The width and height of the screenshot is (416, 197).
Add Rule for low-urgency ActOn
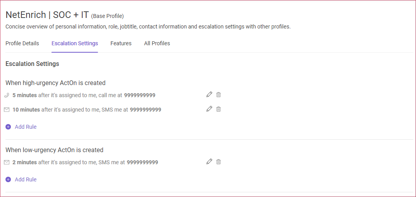pos(26,179)
